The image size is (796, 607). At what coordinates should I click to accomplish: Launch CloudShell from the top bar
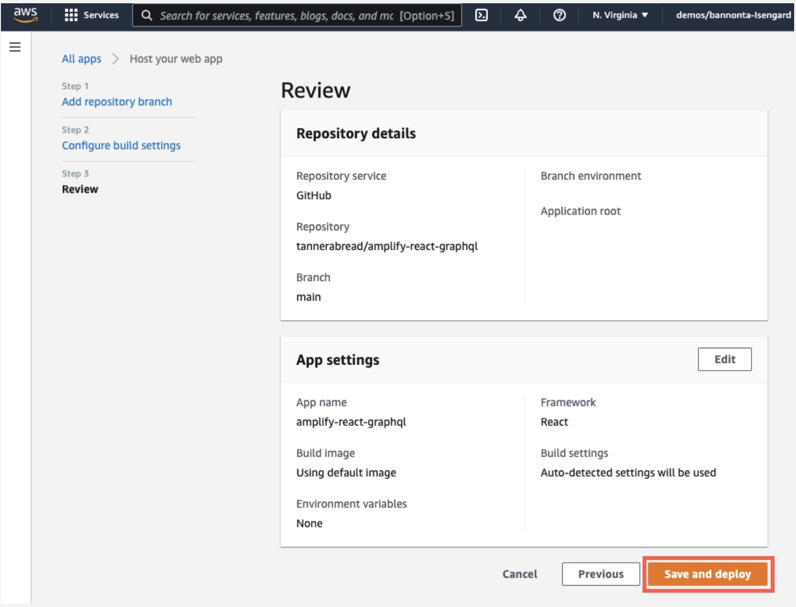[x=481, y=15]
